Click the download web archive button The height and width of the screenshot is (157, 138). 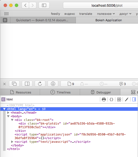[x=53, y=84]
